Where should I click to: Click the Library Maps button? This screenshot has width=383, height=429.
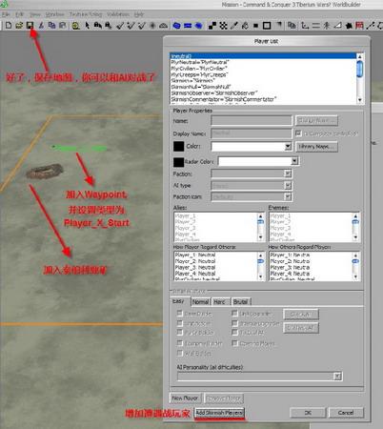316,147
